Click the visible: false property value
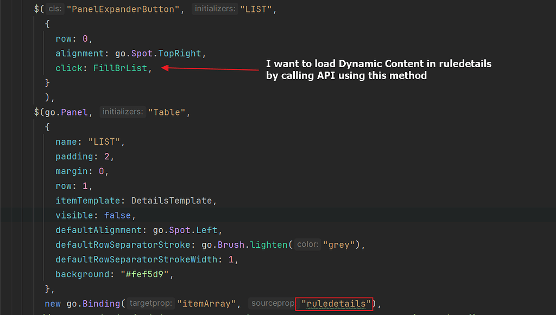Viewport: 556px width, 315px height. coord(119,215)
